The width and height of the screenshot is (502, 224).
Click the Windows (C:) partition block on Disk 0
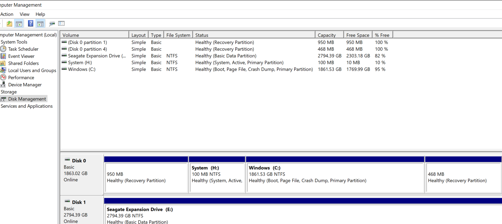point(335,177)
